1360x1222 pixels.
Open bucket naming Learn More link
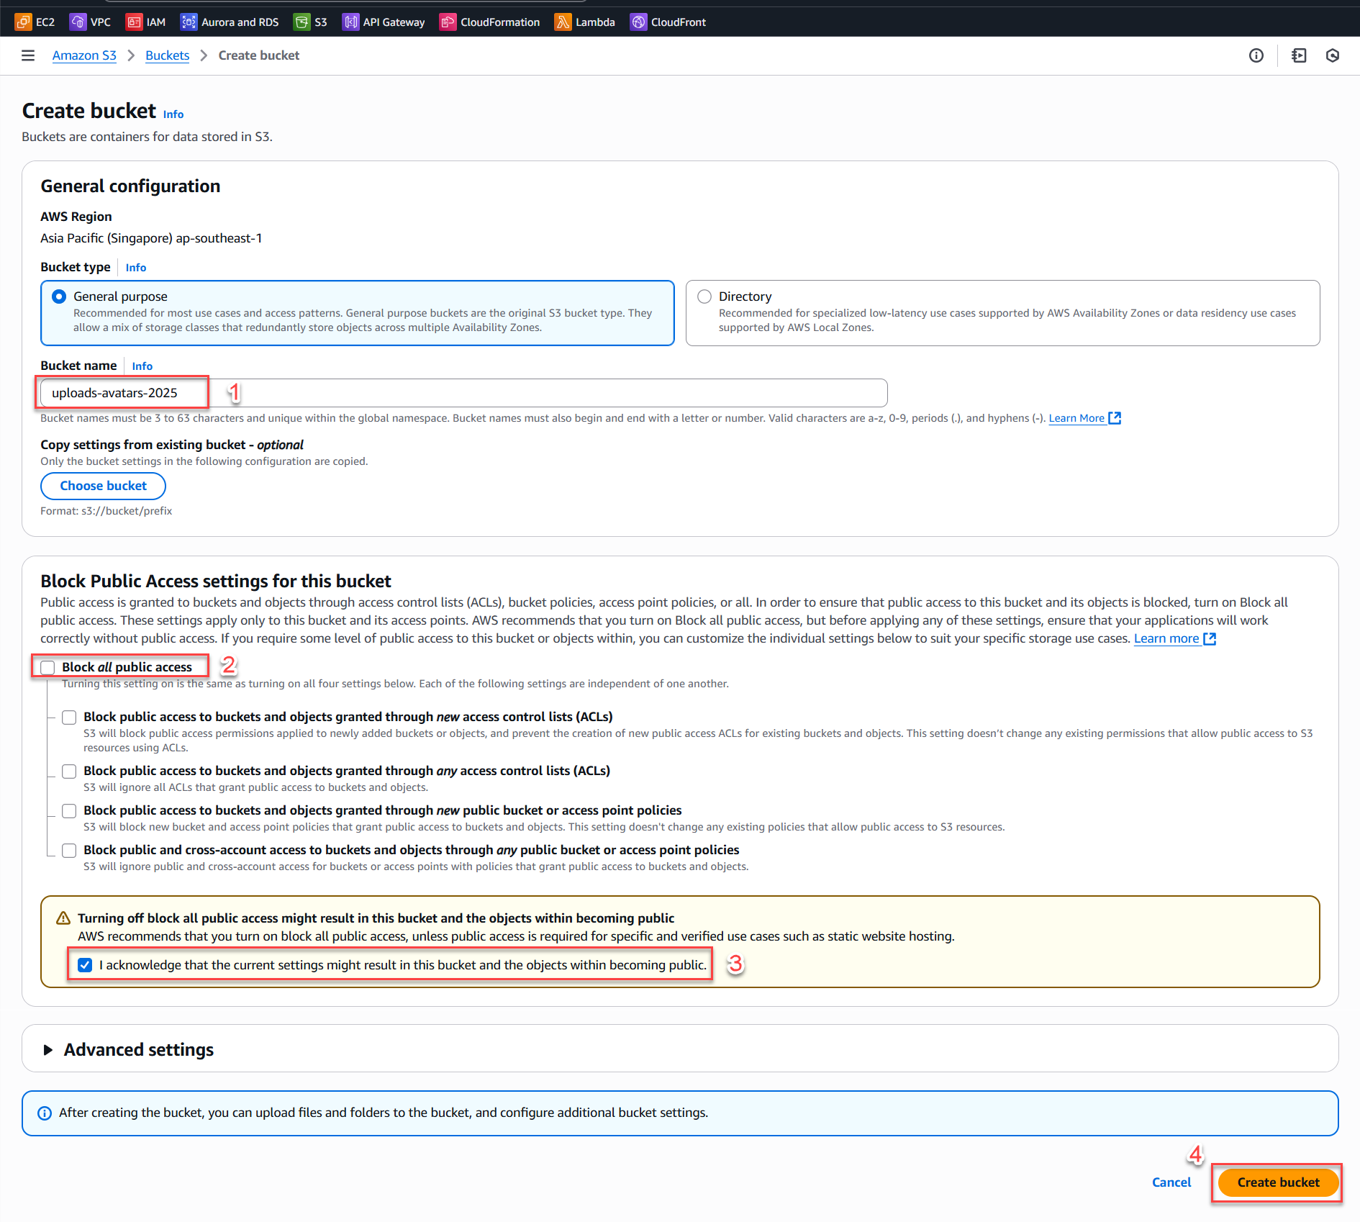(x=1076, y=418)
